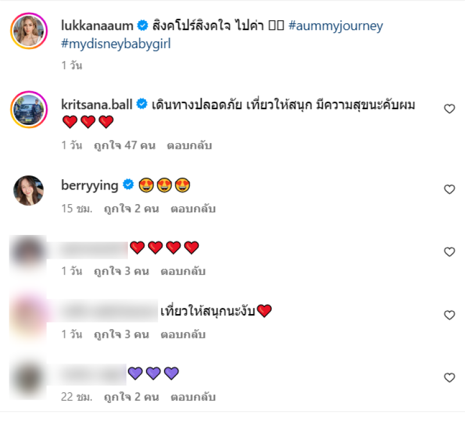Open the #mydisneybabygirl hashtag

click(x=116, y=44)
